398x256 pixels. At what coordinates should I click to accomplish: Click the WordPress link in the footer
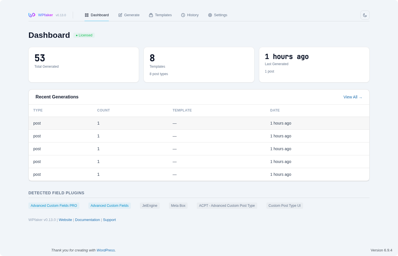click(105, 250)
